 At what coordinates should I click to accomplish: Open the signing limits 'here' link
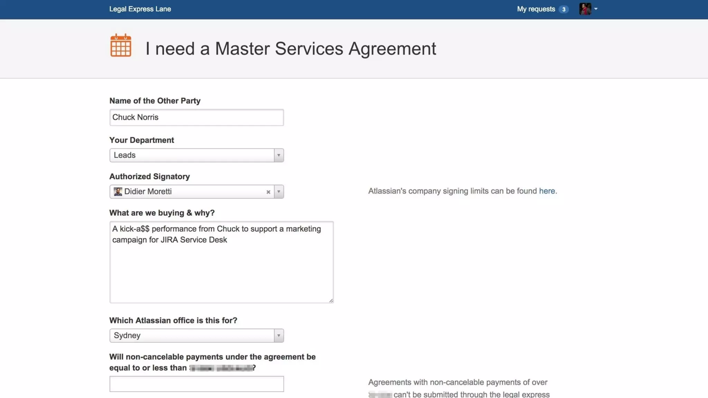click(x=547, y=191)
